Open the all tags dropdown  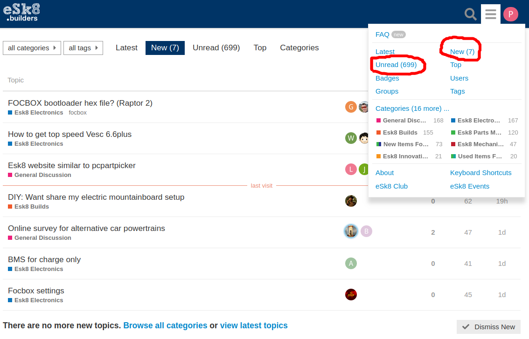[84, 48]
